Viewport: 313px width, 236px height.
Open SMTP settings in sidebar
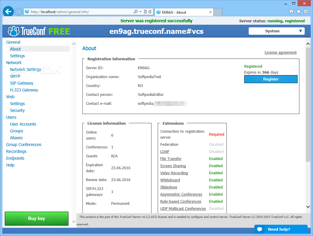coord(15,76)
